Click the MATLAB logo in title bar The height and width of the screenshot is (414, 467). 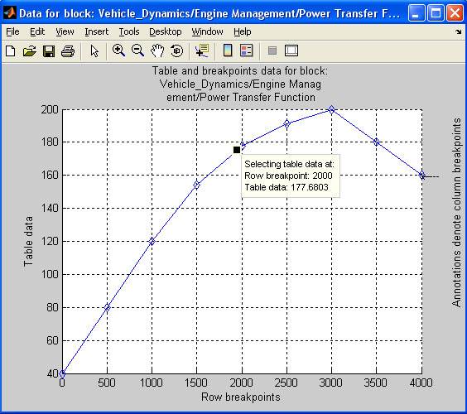click(x=10, y=12)
